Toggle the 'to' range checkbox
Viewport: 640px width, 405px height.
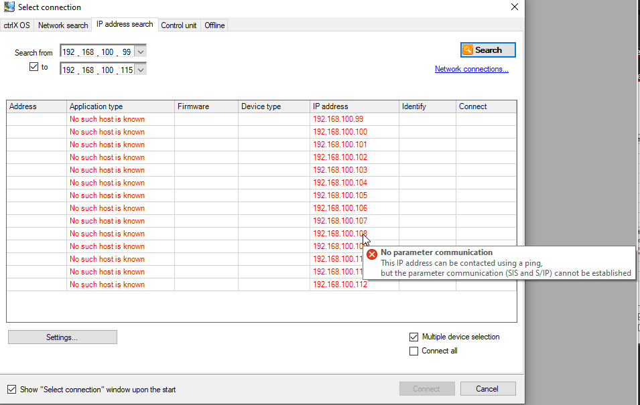pyautogui.click(x=34, y=67)
